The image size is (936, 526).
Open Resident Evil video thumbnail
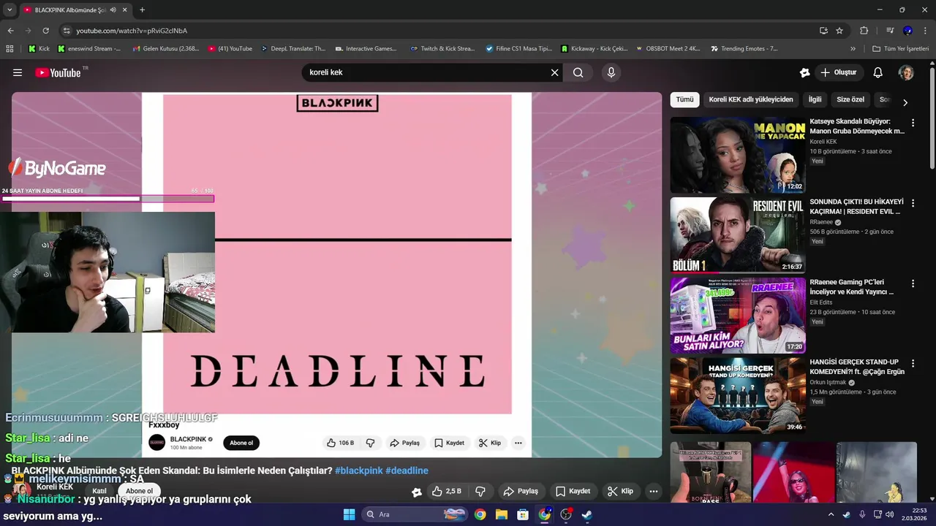tap(738, 235)
